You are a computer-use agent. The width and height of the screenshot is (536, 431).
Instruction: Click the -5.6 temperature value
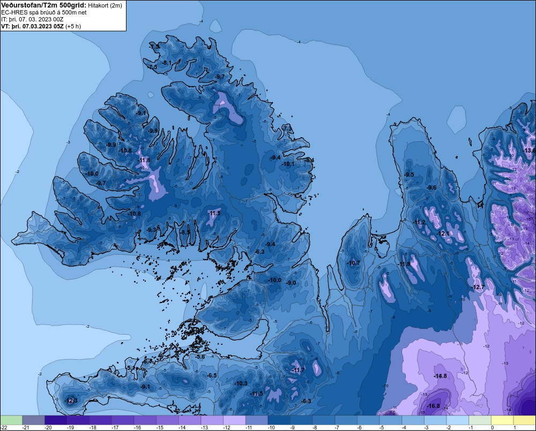pos(199,357)
